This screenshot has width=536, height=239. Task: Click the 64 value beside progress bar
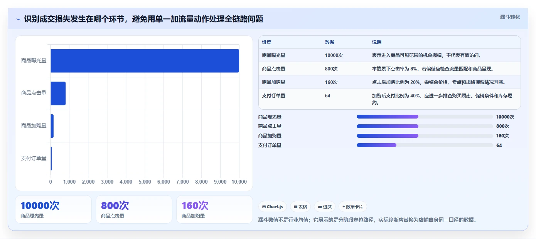pos(499,145)
